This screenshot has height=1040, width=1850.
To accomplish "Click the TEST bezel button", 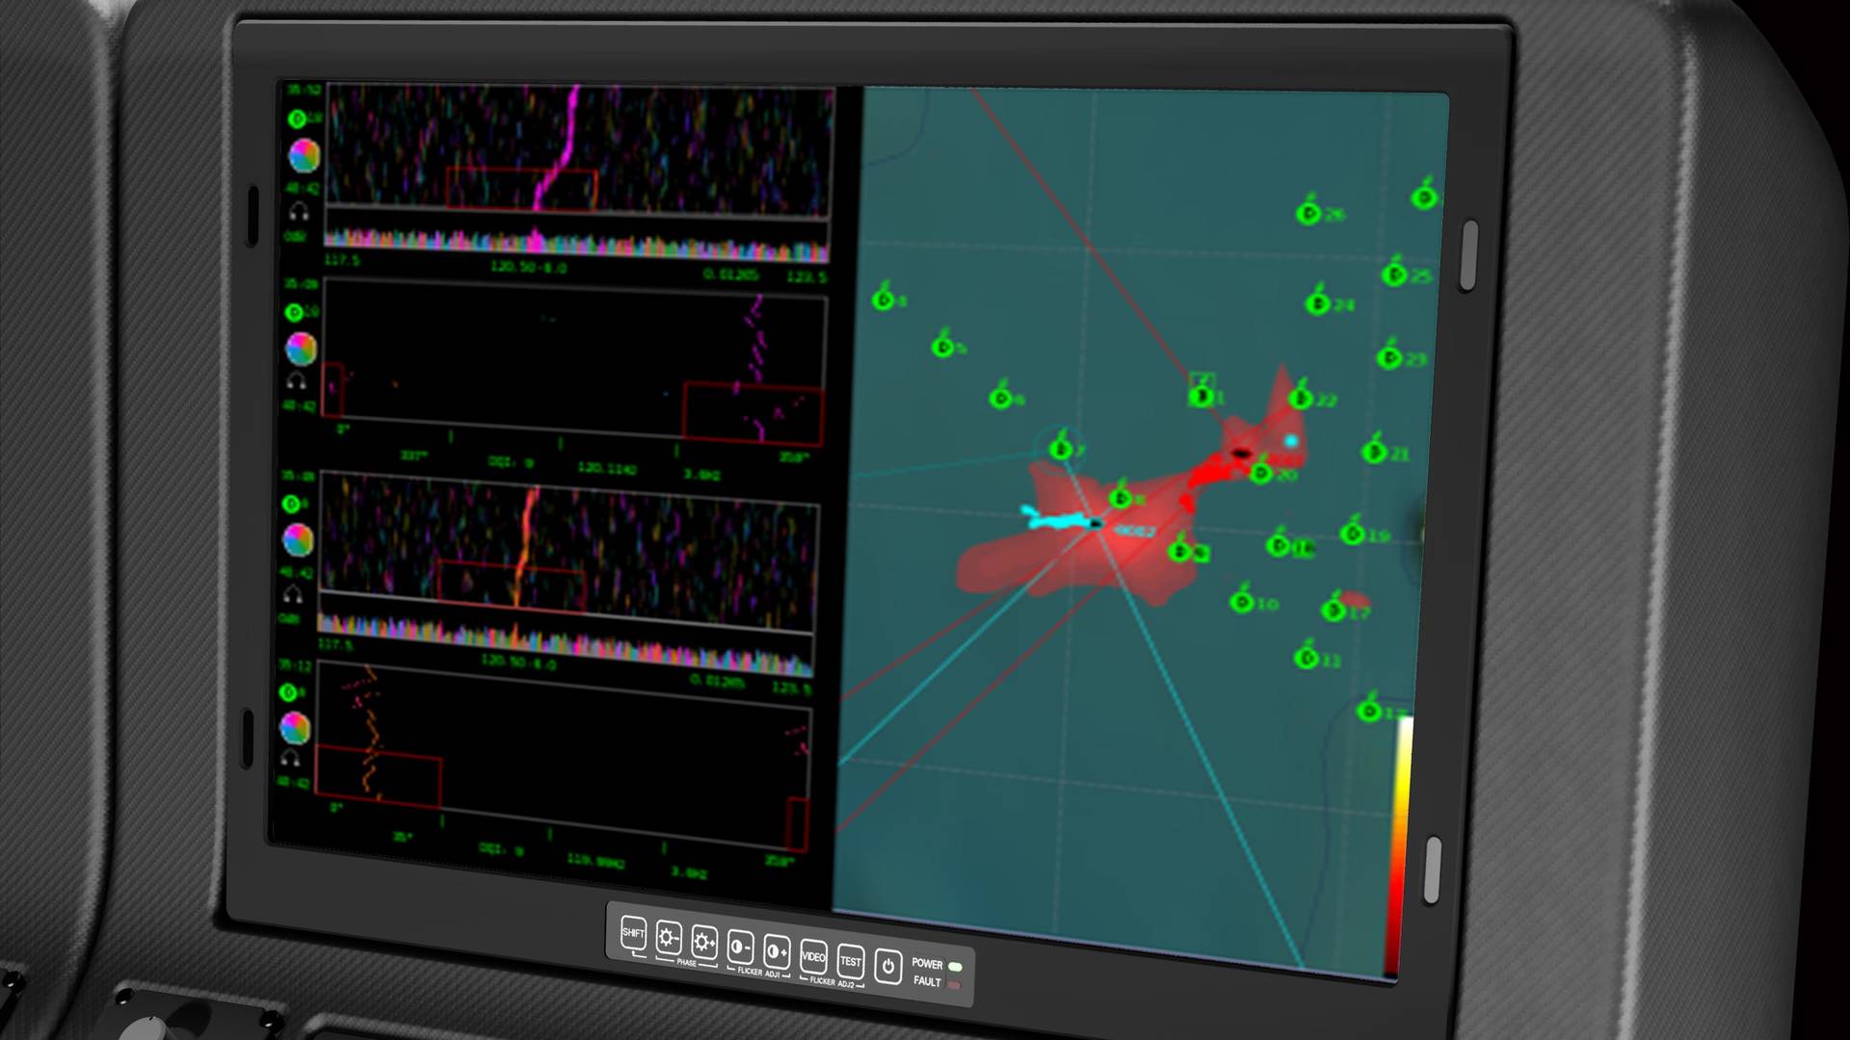I will tap(850, 961).
